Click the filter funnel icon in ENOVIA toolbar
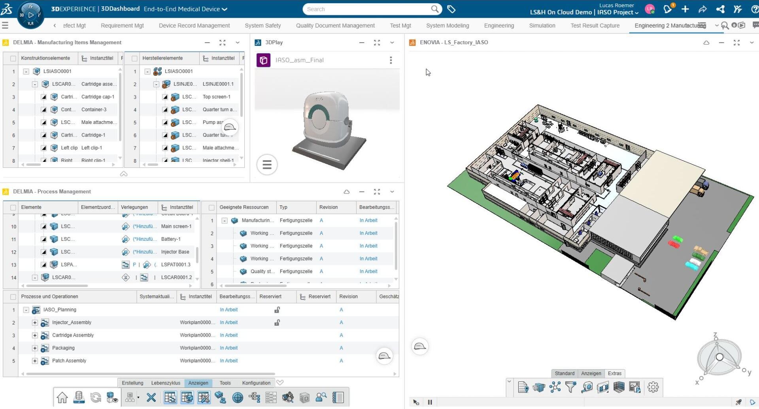This screenshot has width=759, height=409. (571, 387)
